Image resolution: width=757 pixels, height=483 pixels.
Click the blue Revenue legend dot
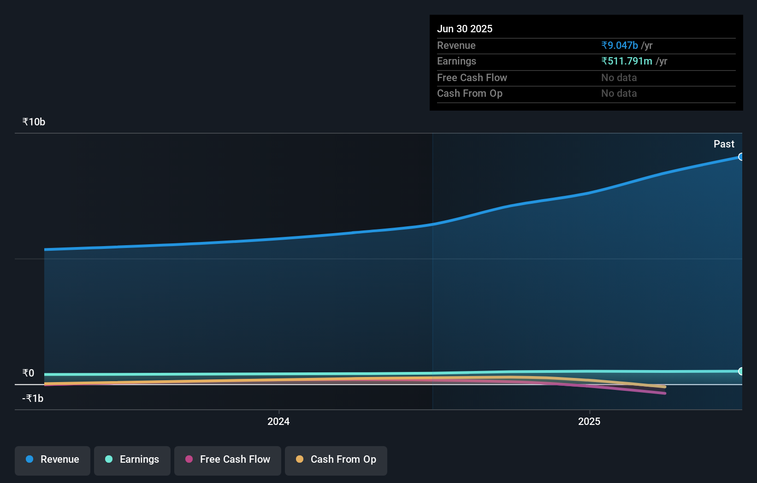click(29, 459)
